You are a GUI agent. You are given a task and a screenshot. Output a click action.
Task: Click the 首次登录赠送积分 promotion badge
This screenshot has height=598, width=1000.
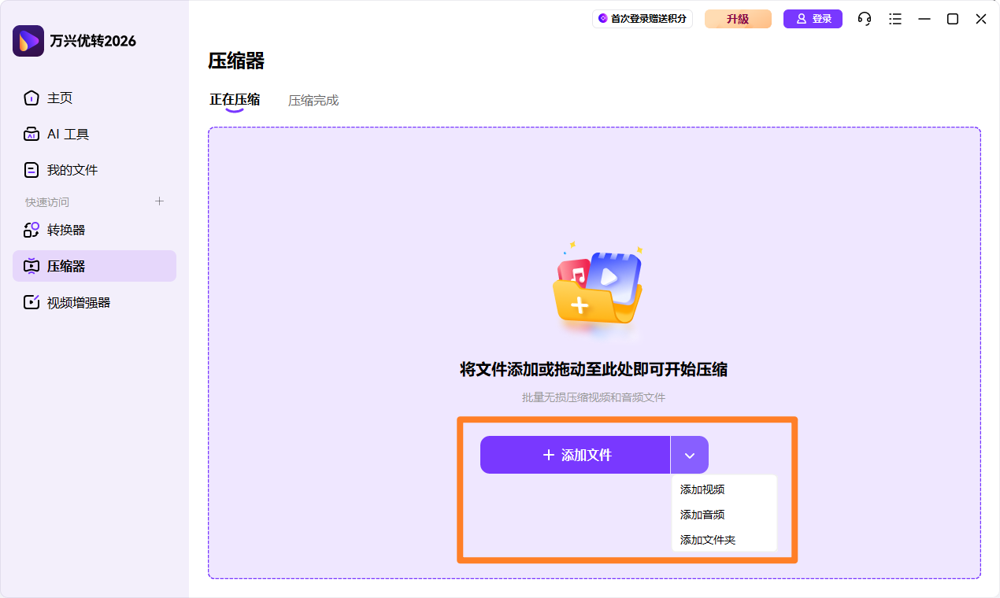[642, 19]
